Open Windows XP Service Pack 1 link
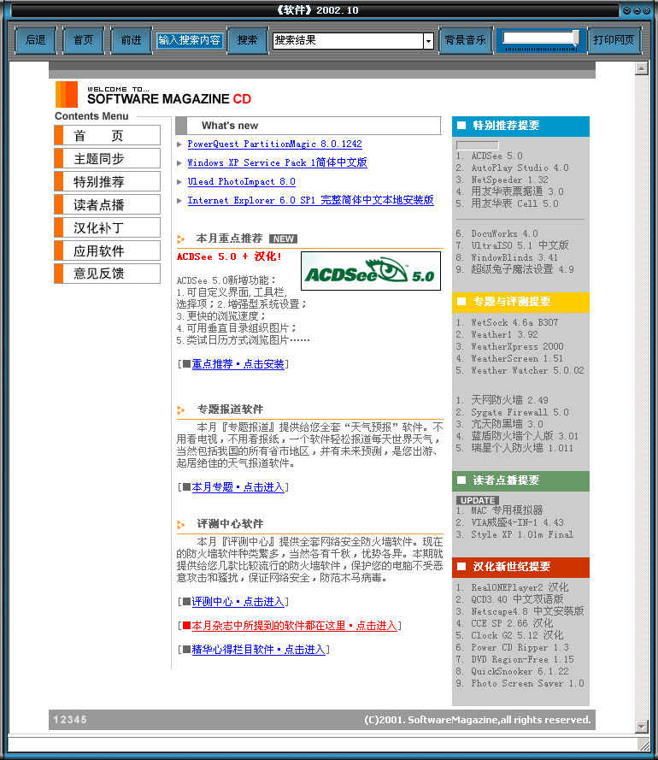Screen dimensions: 658x760 (277, 162)
